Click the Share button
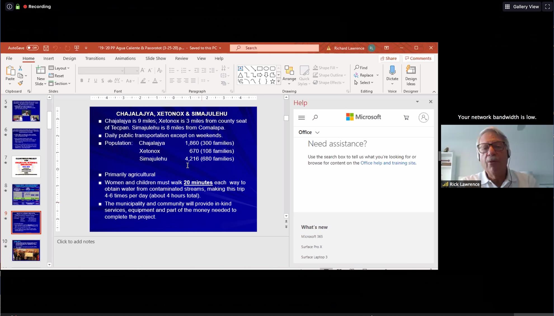 point(388,58)
